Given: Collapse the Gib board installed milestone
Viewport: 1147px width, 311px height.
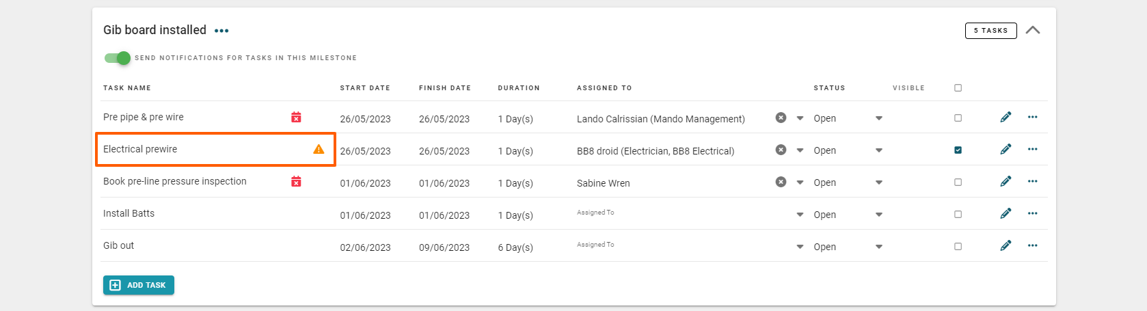Looking at the screenshot, I should (1033, 30).
